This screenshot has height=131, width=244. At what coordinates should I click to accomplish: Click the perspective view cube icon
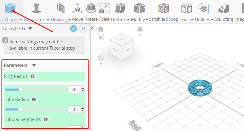140,29
